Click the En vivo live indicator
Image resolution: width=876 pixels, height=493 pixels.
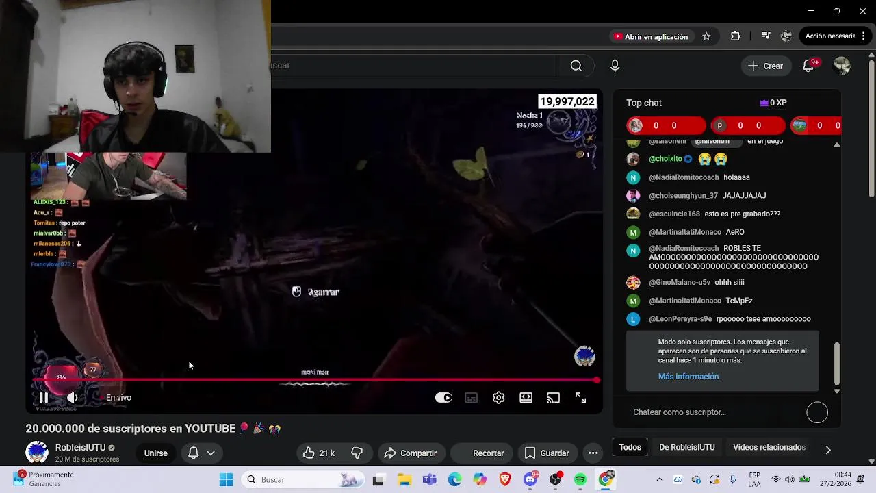[x=118, y=397]
